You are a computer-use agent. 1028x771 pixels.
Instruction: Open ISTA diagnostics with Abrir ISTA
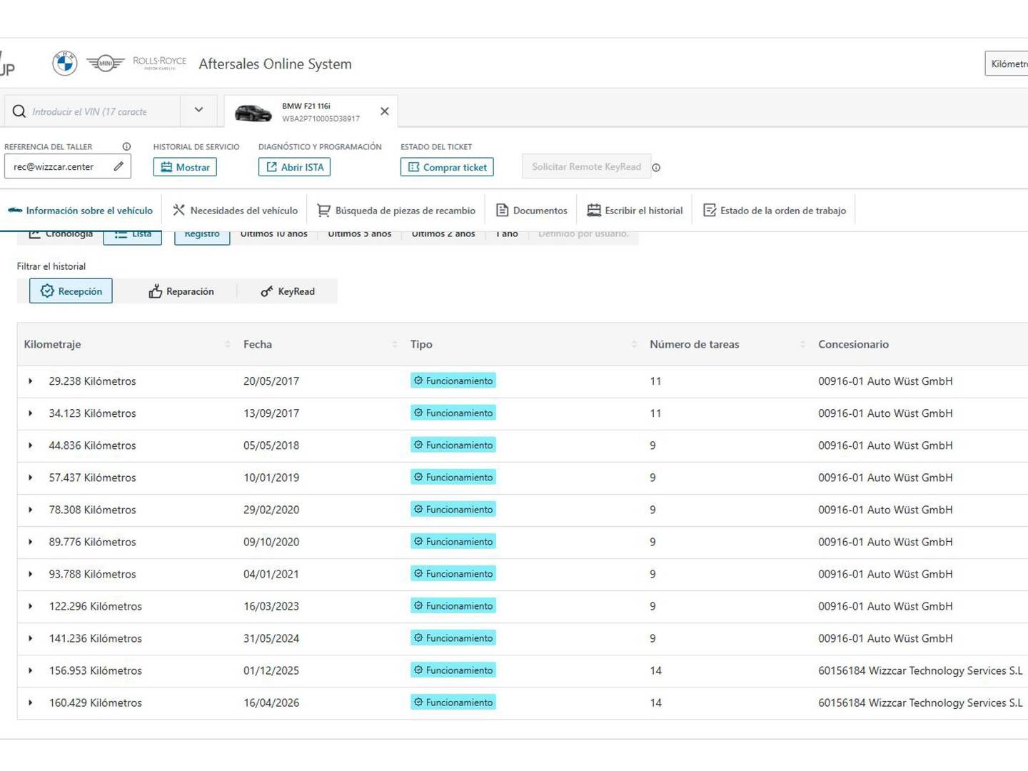[294, 167]
